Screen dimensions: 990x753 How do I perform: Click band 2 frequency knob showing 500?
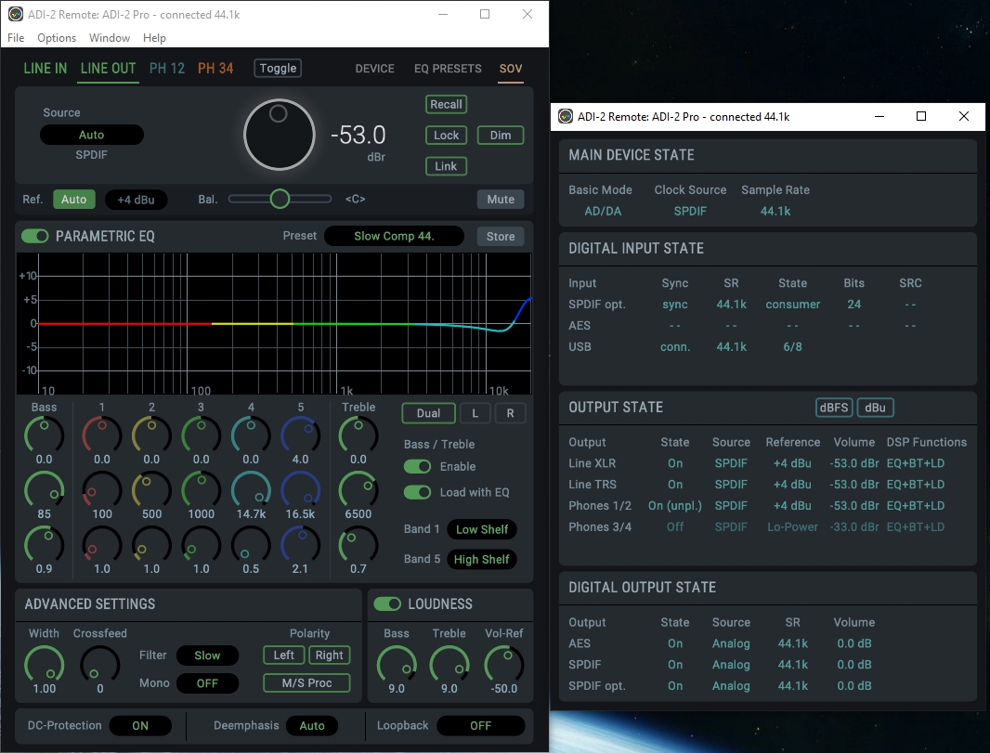(151, 489)
